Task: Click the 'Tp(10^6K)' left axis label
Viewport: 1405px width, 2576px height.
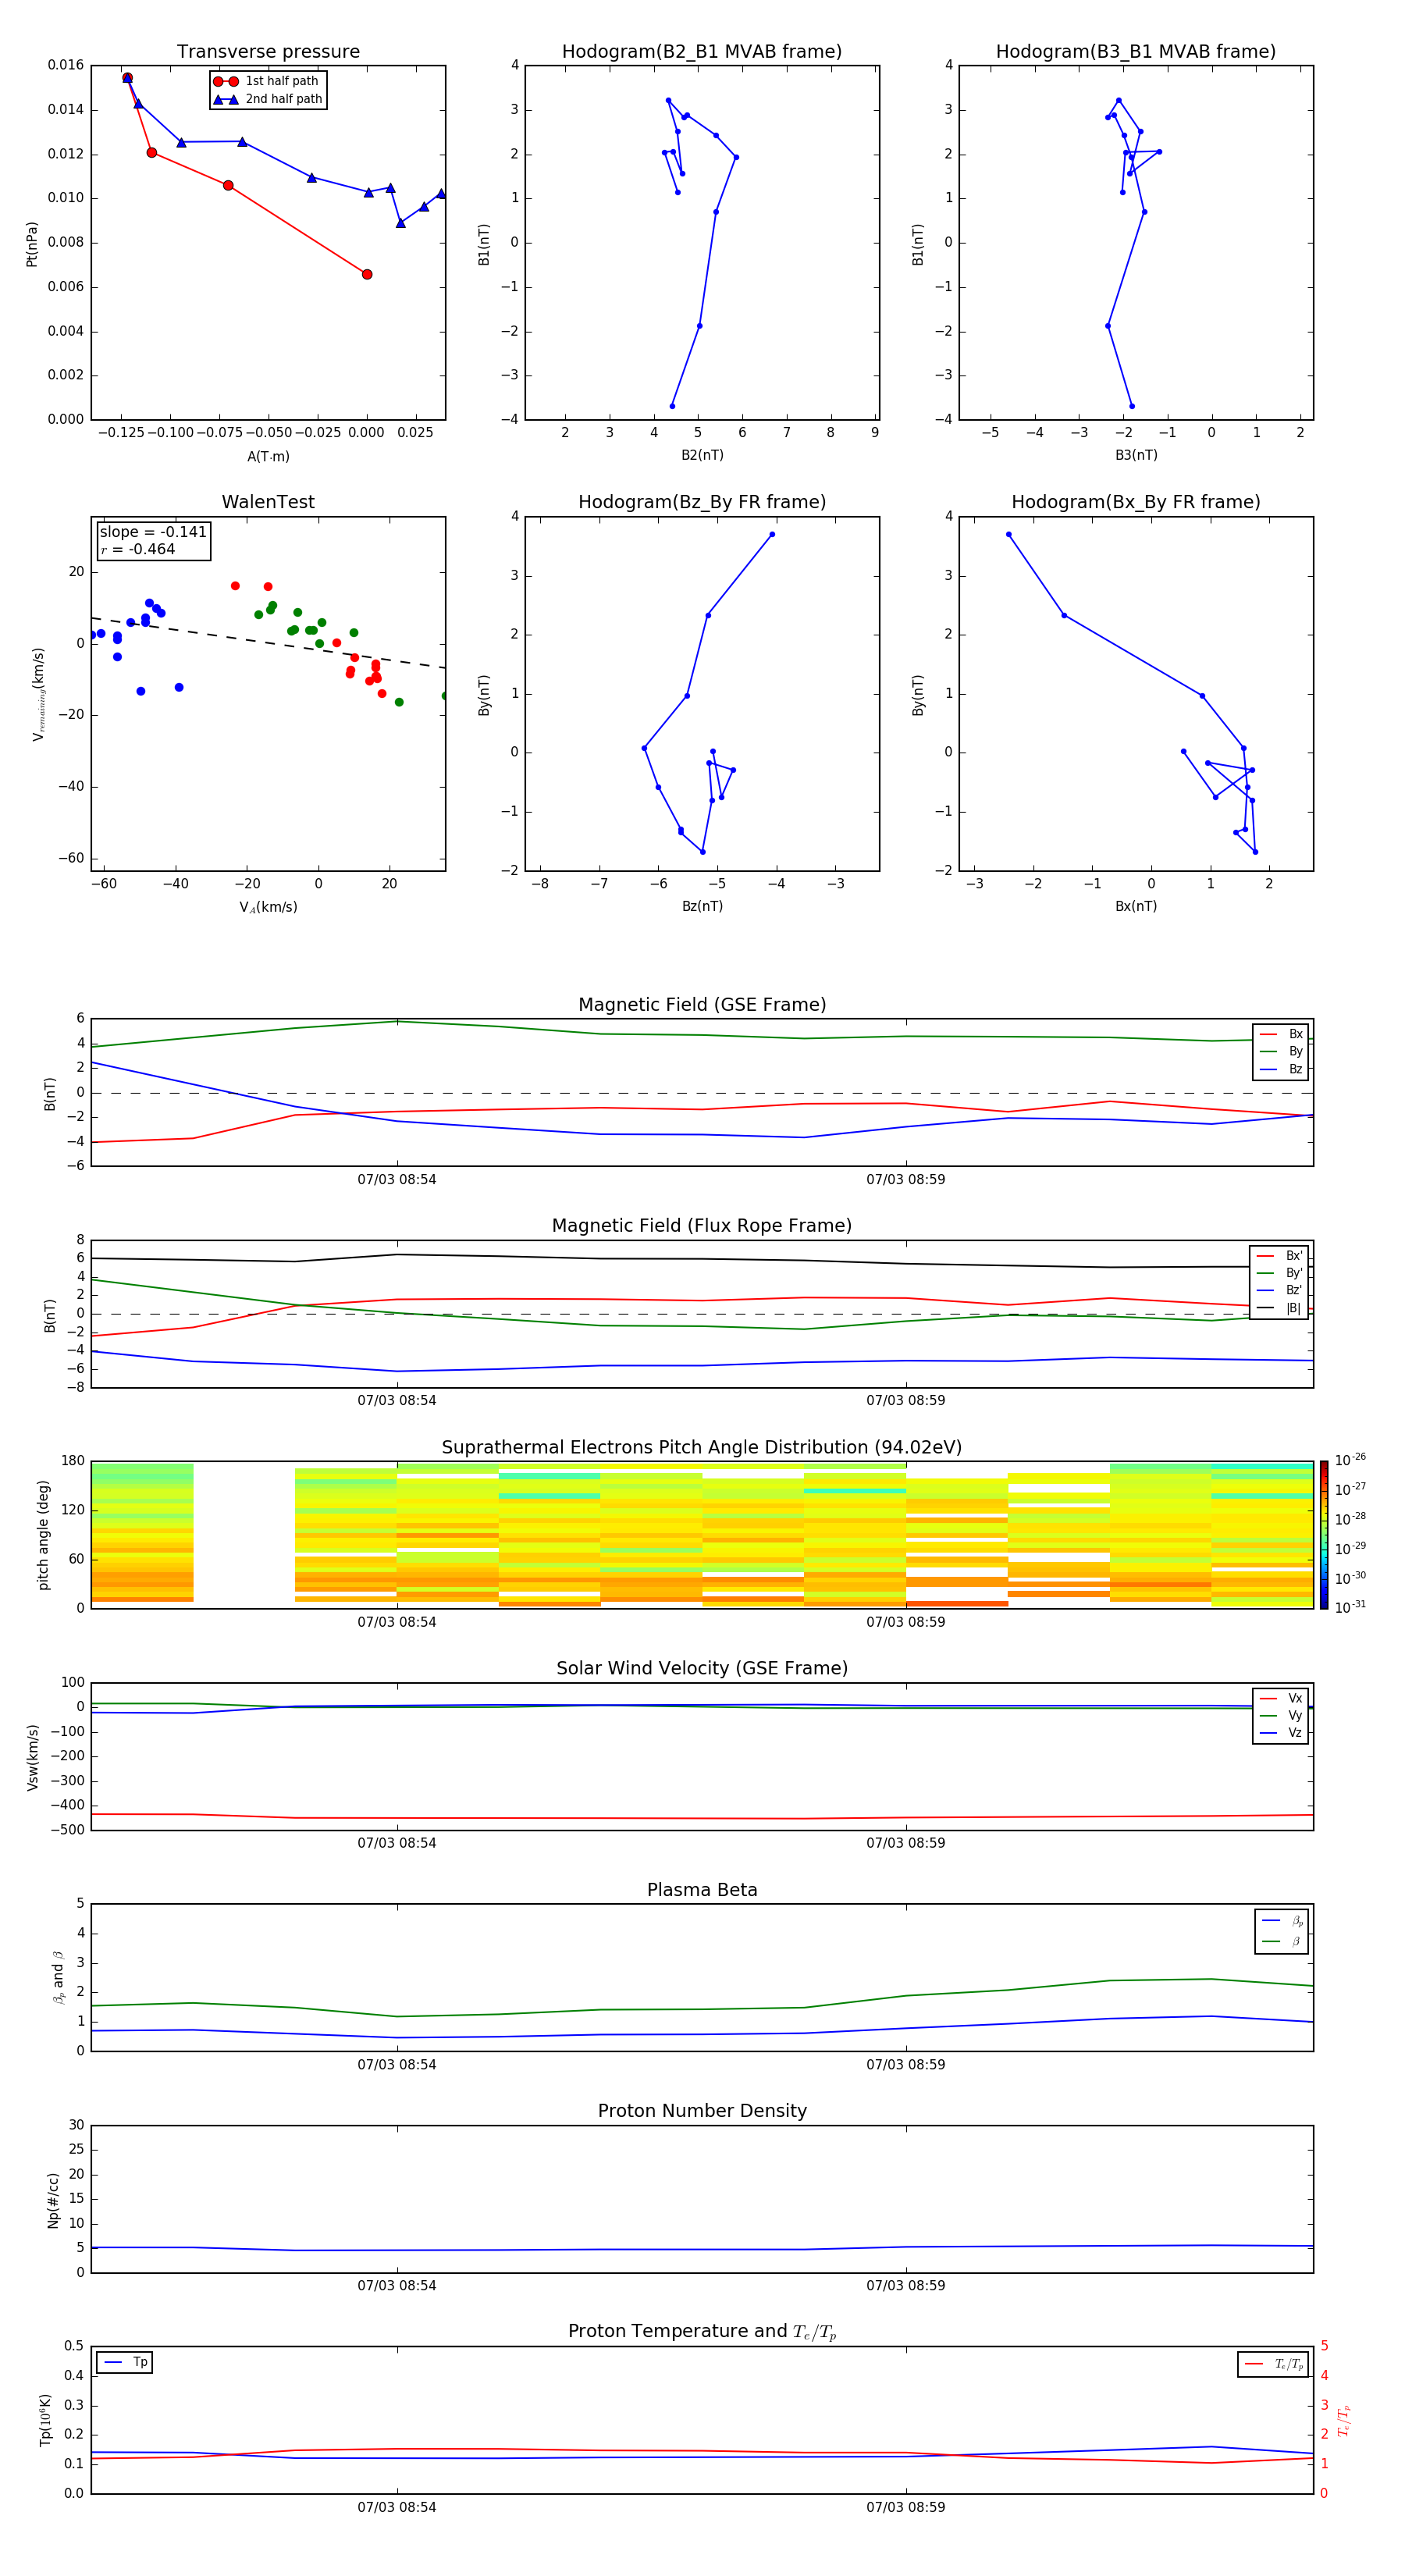Action: click(45, 2420)
